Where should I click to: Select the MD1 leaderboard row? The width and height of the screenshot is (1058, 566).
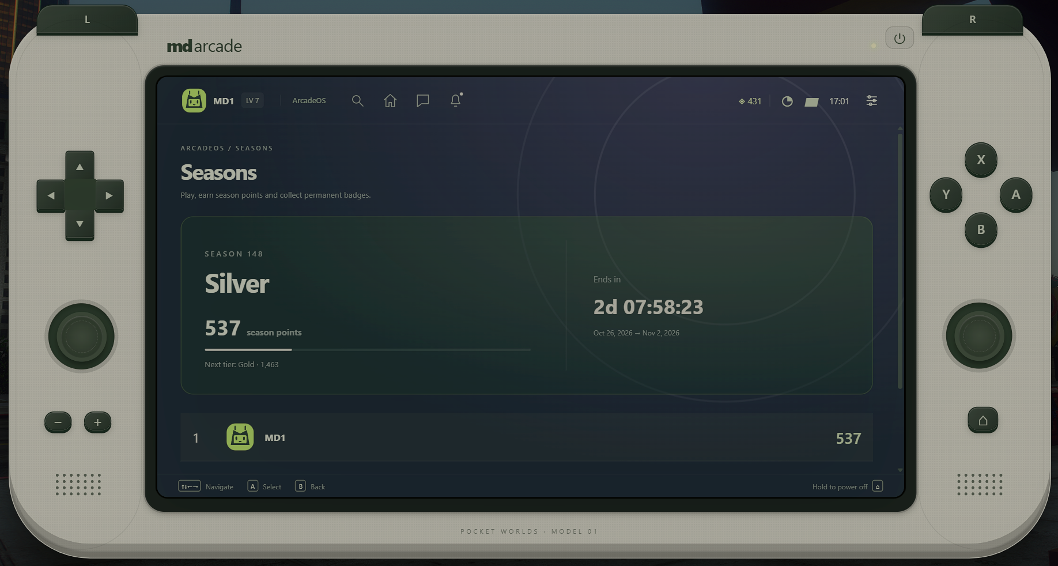(x=527, y=437)
